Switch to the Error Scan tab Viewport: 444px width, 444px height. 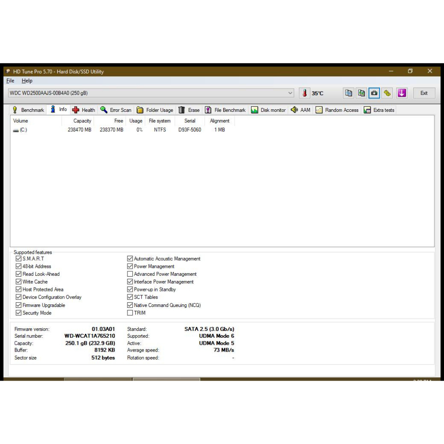(x=116, y=110)
